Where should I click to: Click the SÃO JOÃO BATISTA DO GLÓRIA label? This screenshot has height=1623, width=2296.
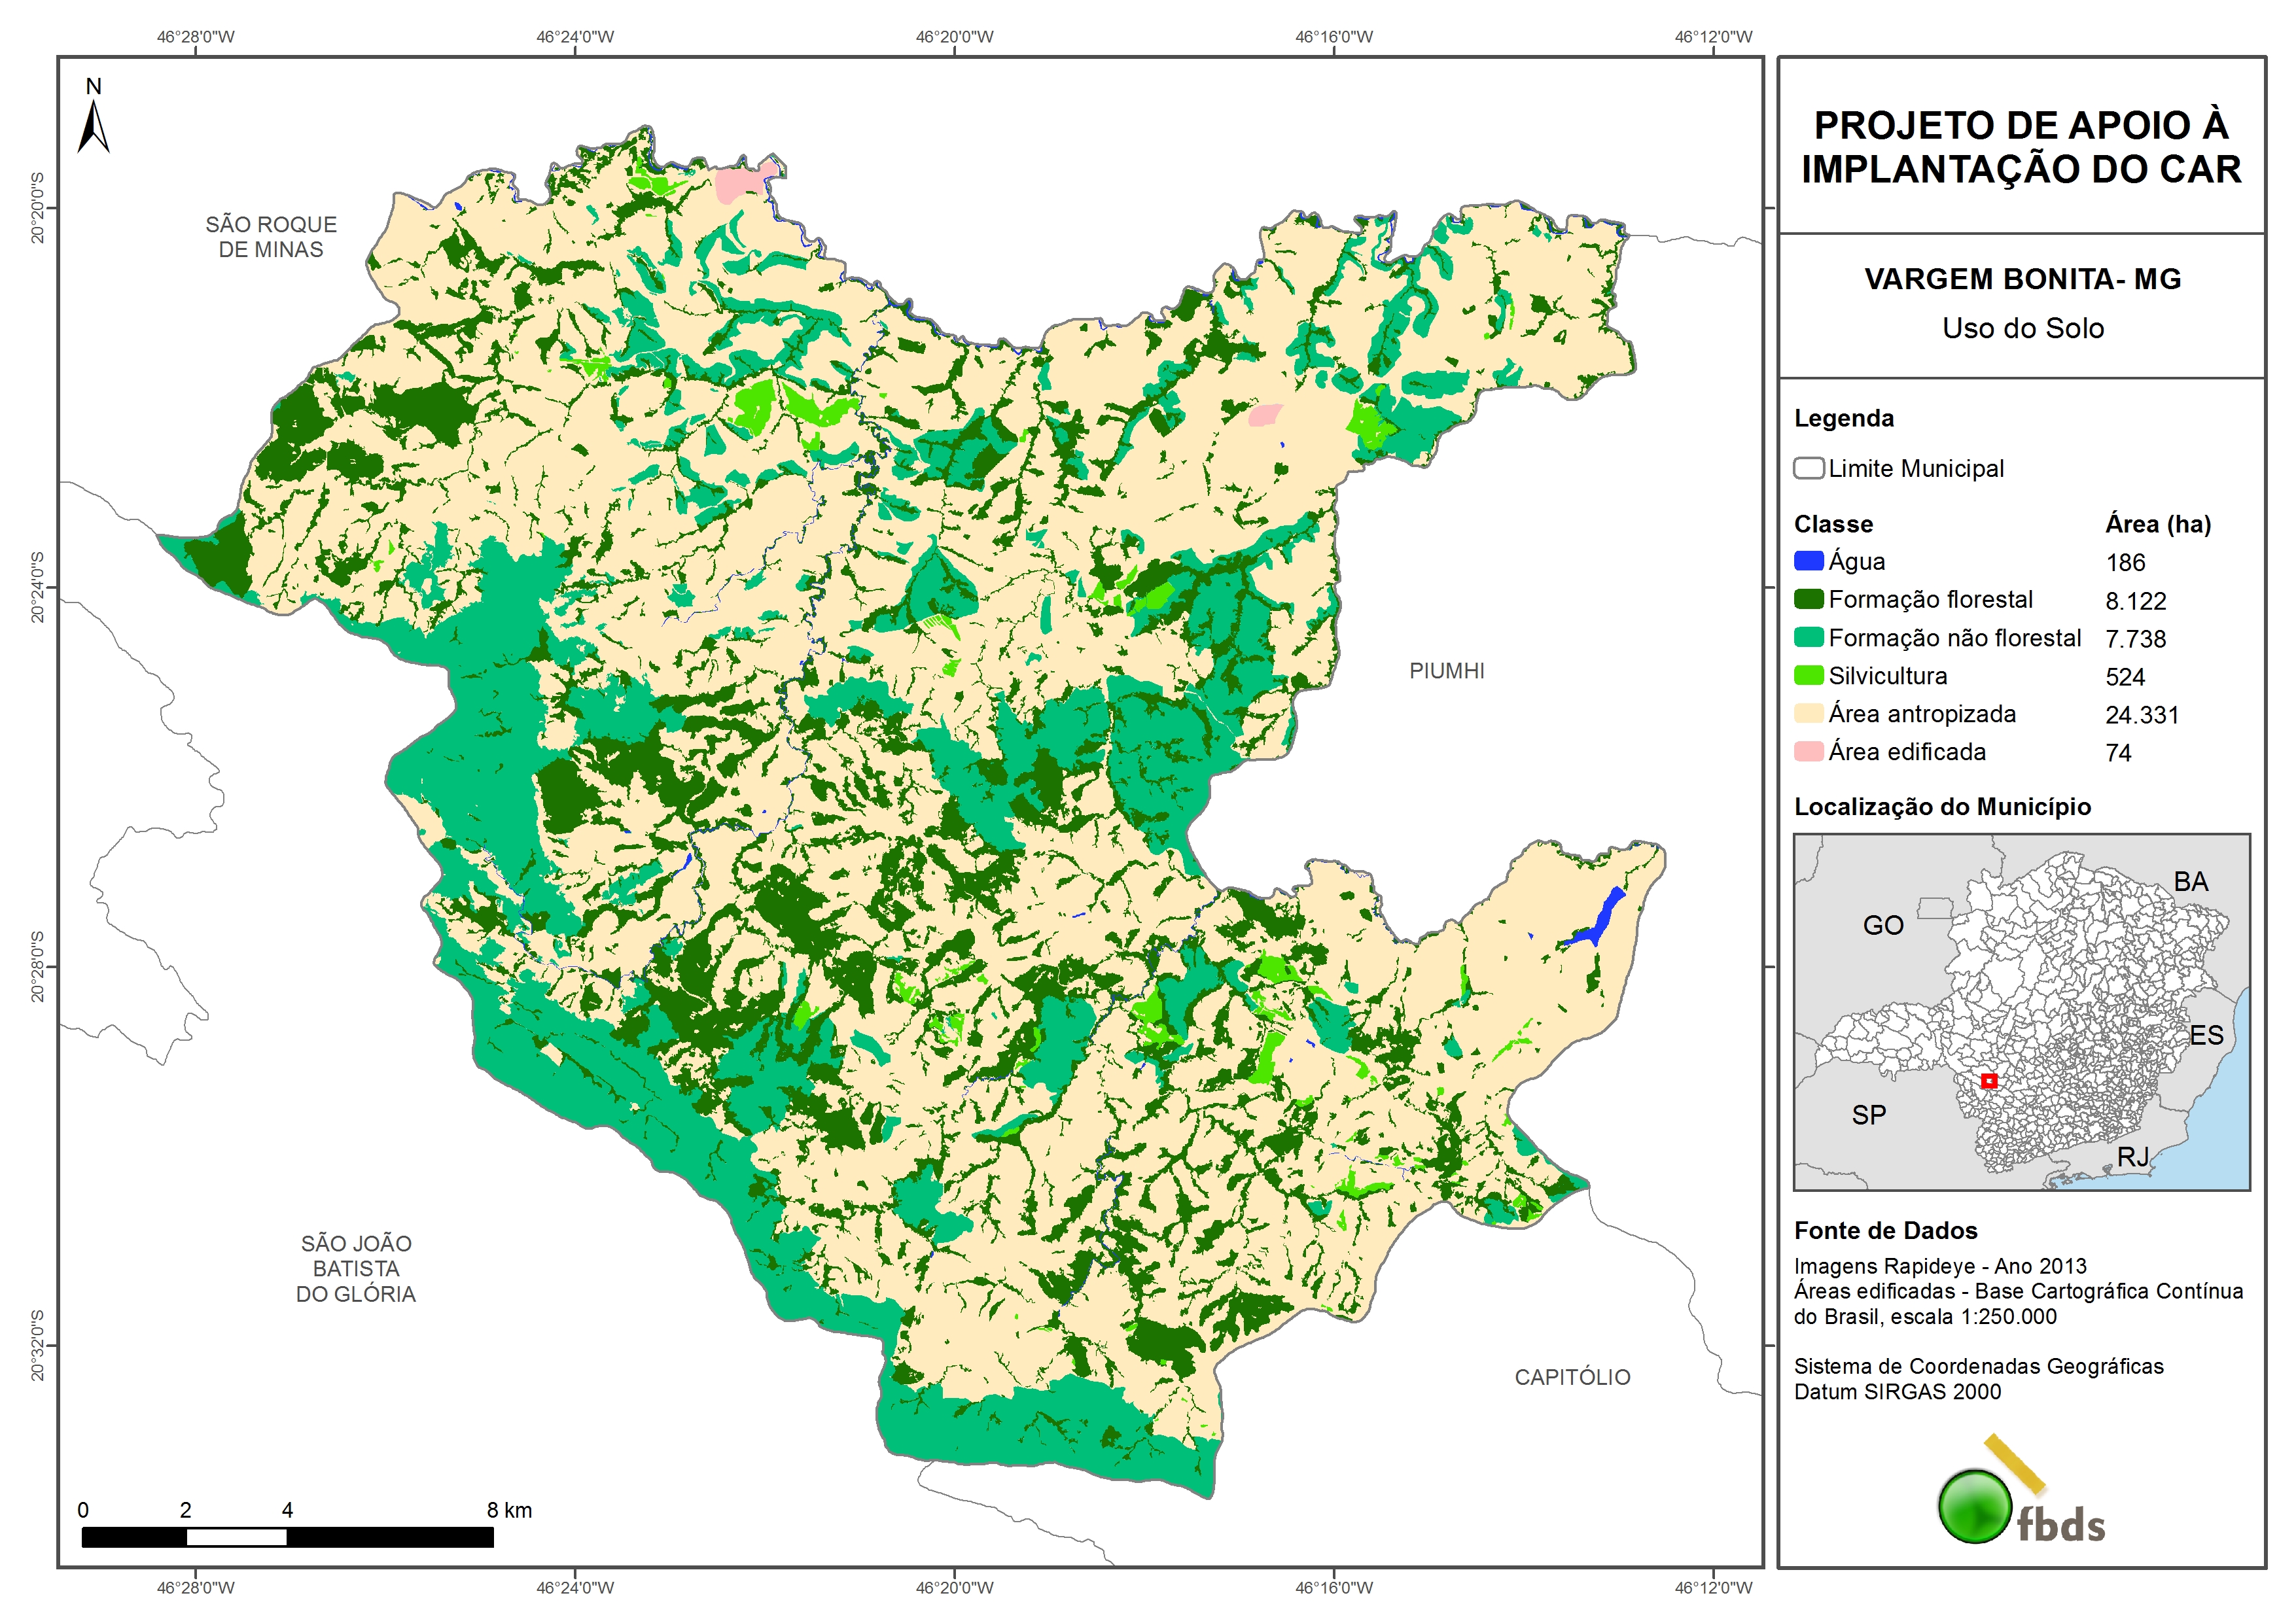coord(356,1268)
